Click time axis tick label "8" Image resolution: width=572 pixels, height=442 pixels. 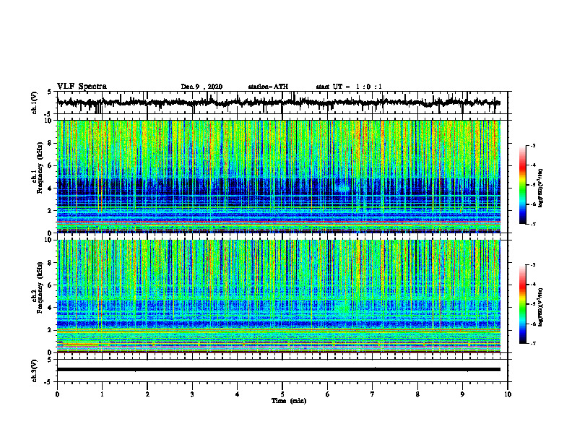(x=417, y=394)
